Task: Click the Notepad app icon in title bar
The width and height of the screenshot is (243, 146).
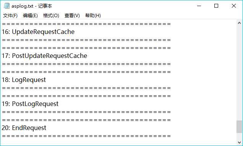Action: [6, 6]
